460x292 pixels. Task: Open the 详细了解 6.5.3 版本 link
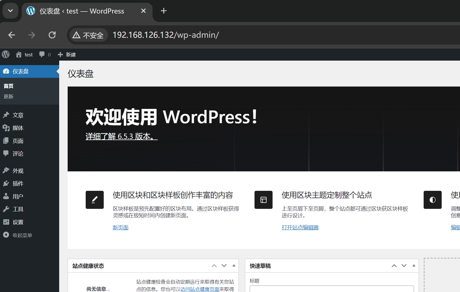[121, 136]
